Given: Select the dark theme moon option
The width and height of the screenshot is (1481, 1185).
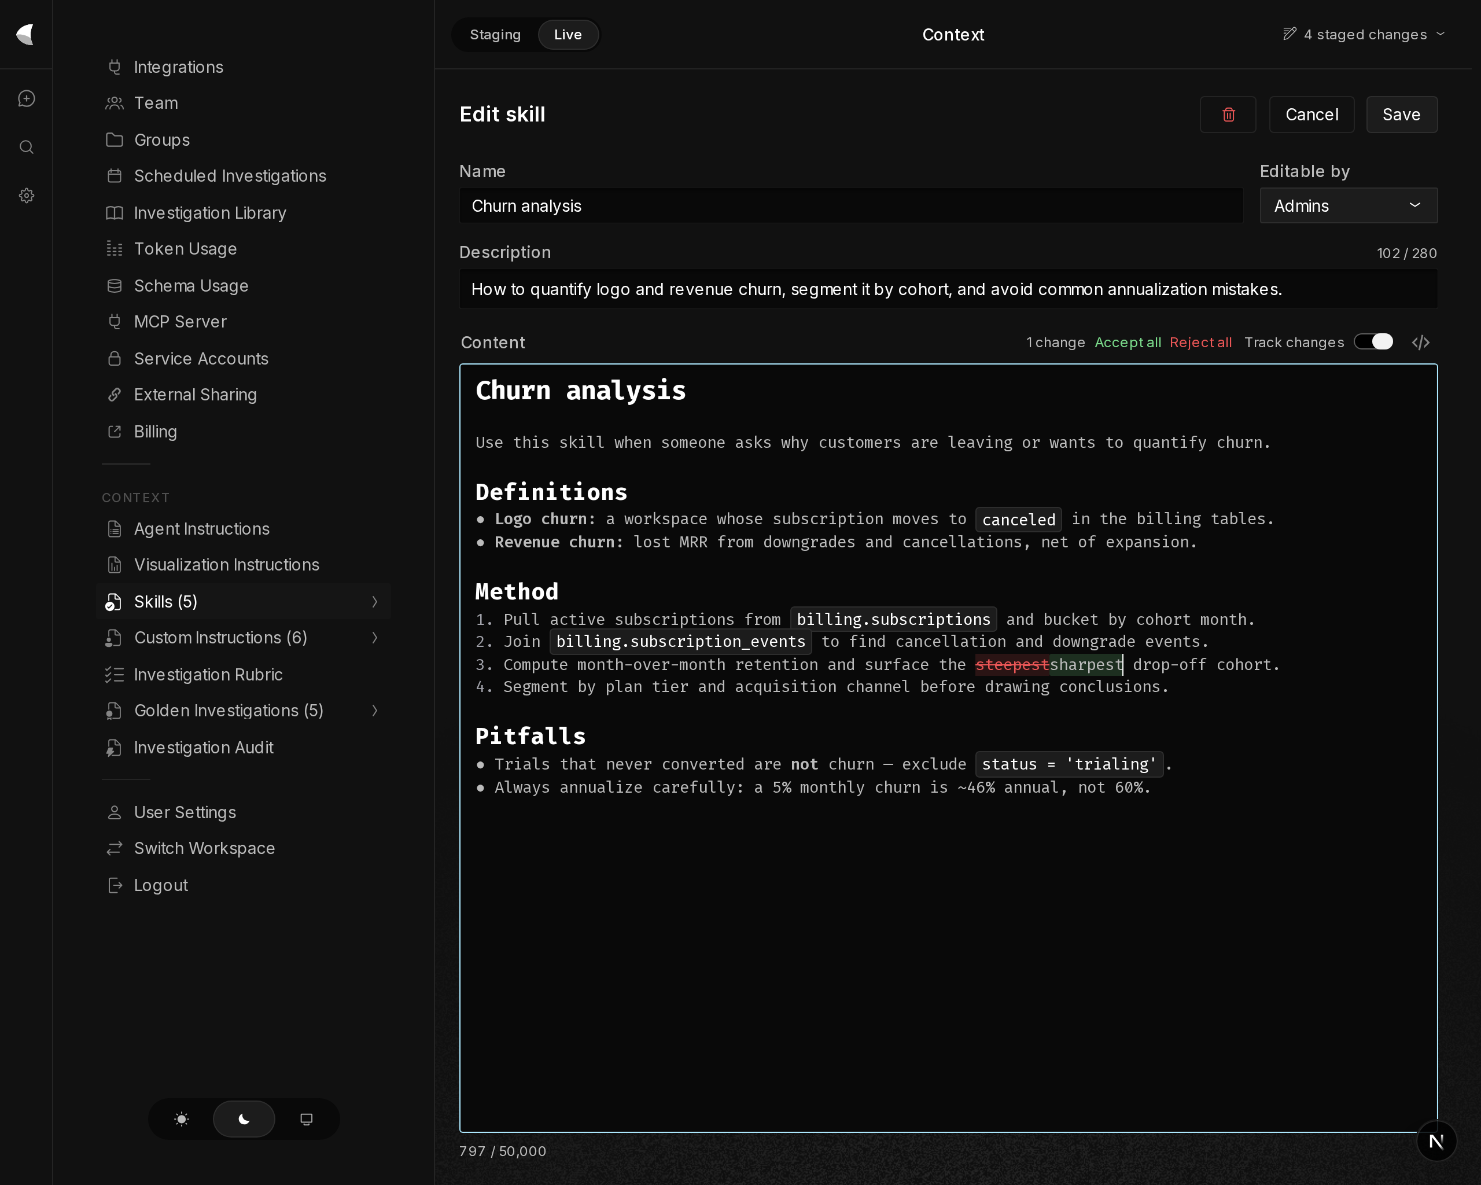Looking at the screenshot, I should click(x=244, y=1119).
